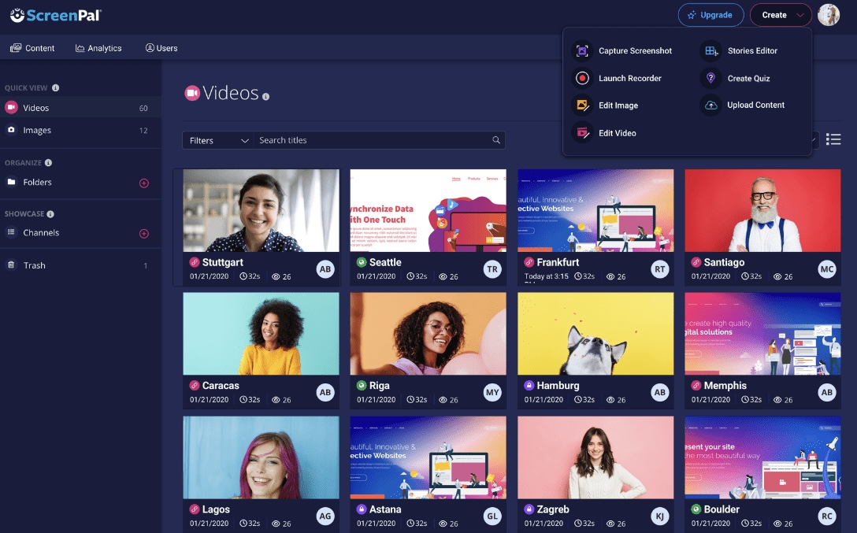
Task: Click the Organize info icon
Action: 48,163
